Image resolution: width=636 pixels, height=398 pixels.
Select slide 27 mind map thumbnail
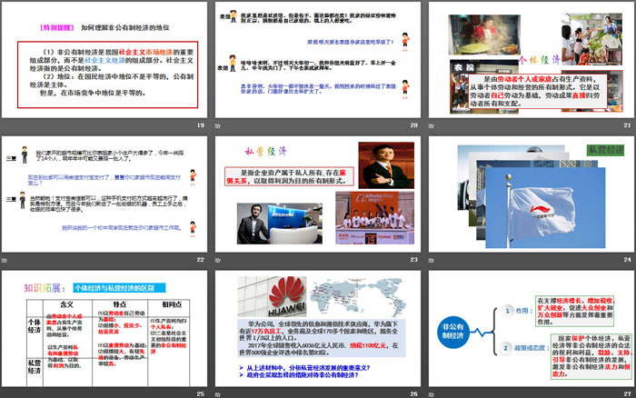click(532, 329)
